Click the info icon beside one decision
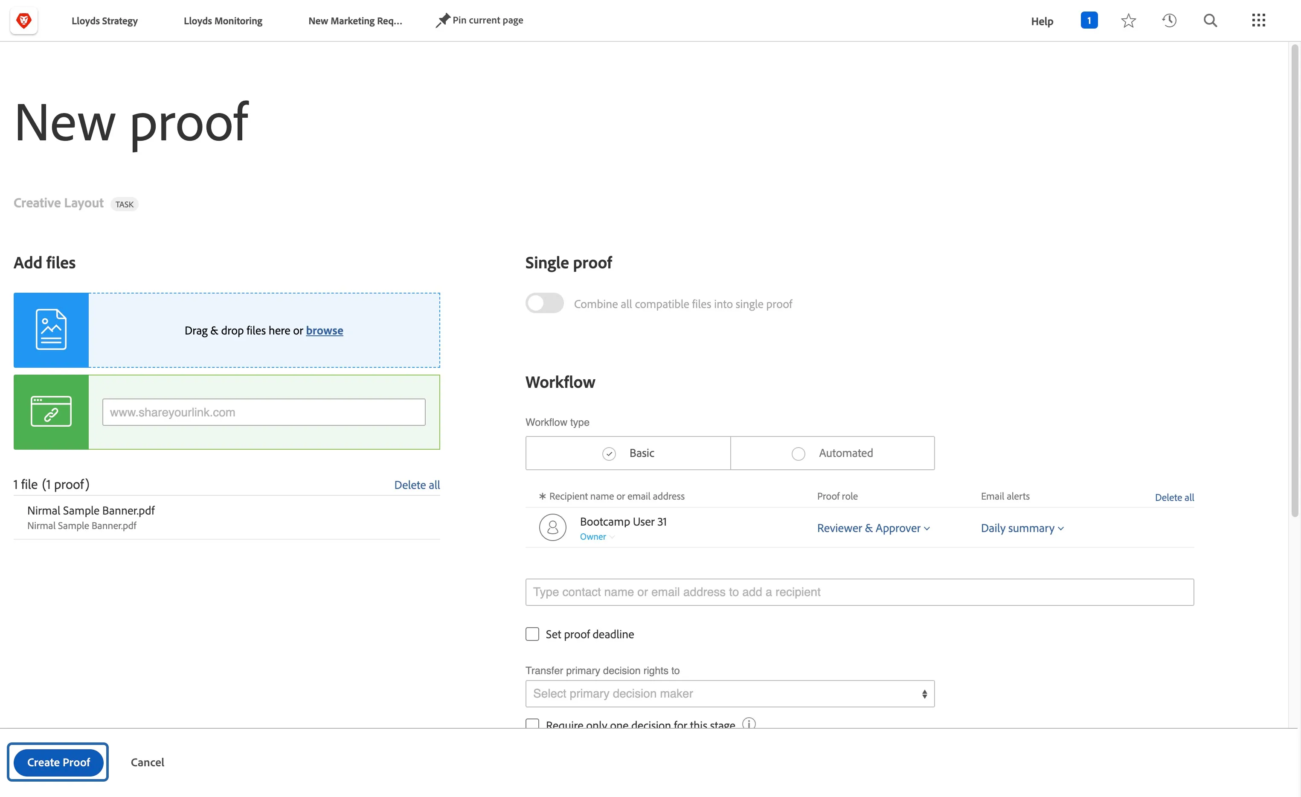 coord(749,723)
